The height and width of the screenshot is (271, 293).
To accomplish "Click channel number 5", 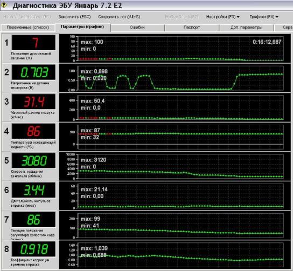I will 6,160.
